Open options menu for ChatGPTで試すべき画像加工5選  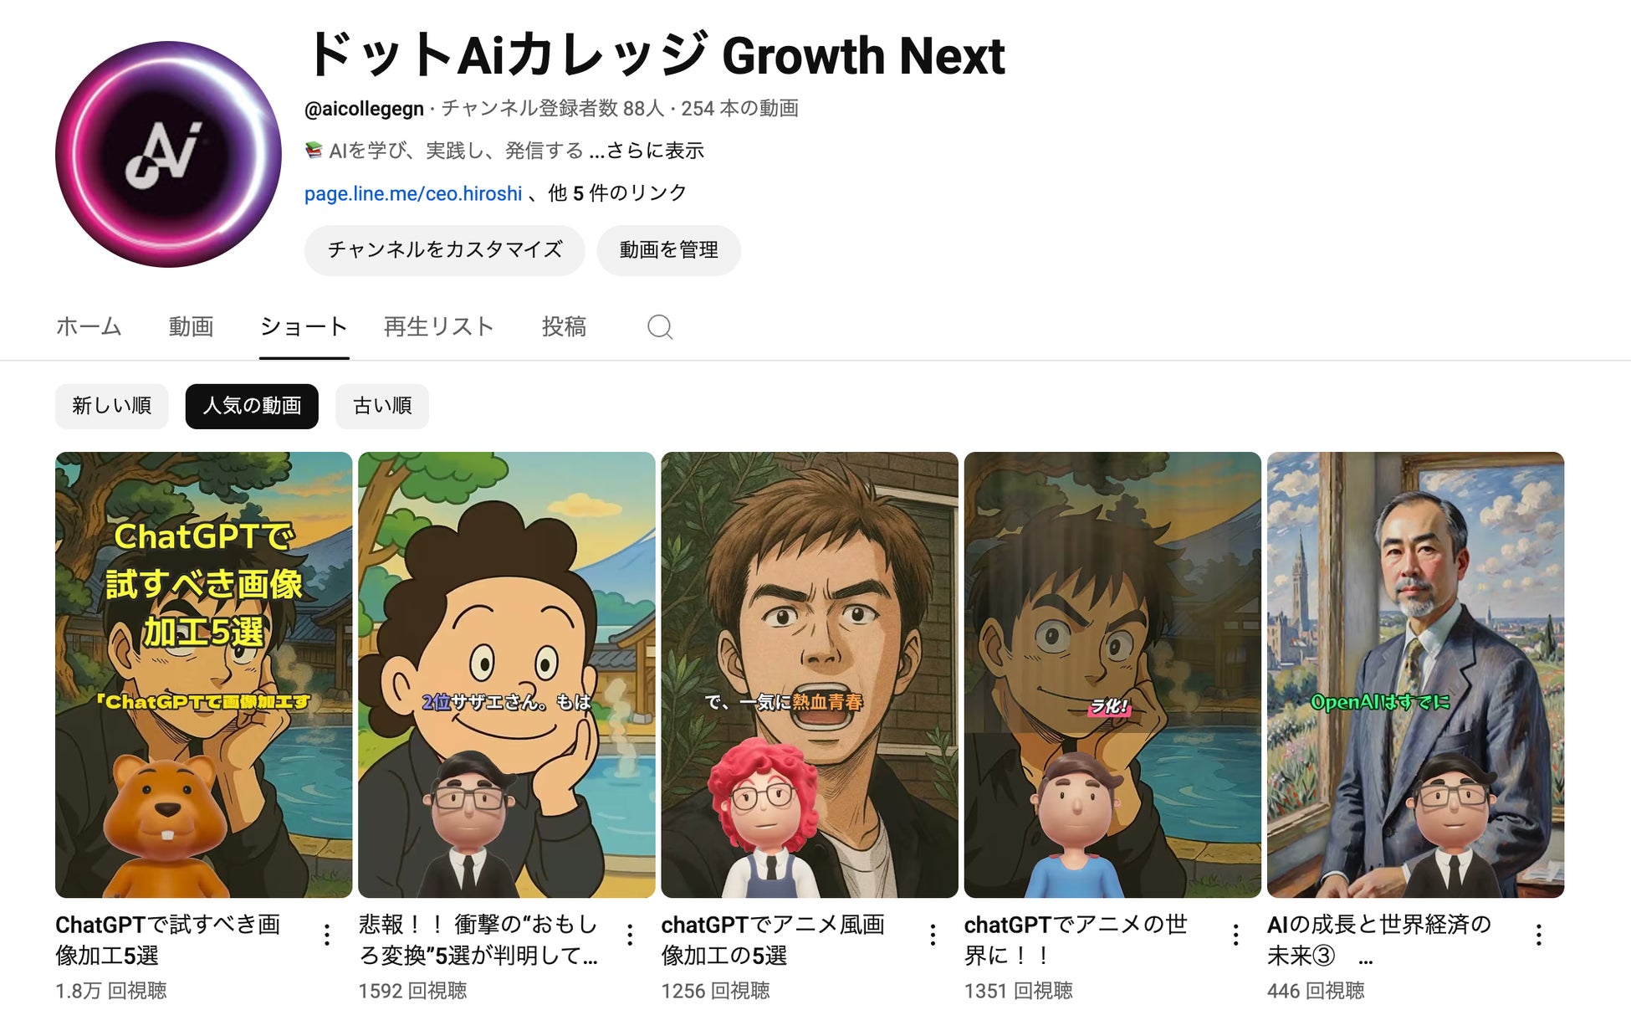pyautogui.click(x=327, y=935)
